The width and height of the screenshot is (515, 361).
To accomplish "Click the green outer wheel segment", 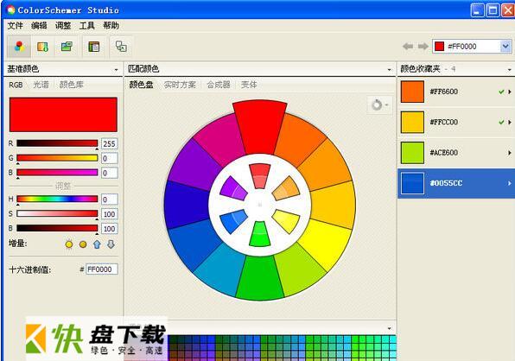I will click(259, 277).
